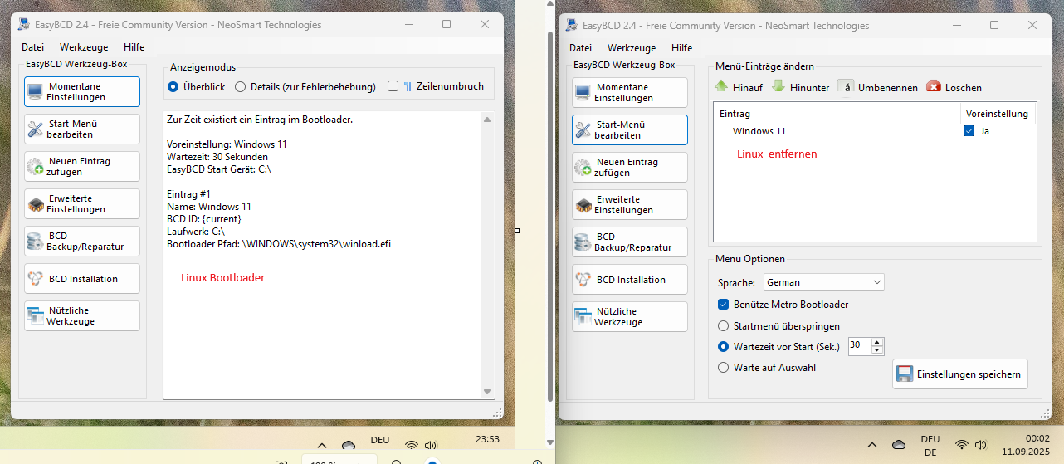The image size is (1064, 464).
Task: Open Erweiterte Einstellungen in the left EasyBCD window
Action: tap(82, 203)
